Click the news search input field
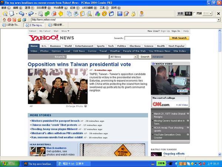The width and height of the screenshot is (222, 167). tap(87, 57)
